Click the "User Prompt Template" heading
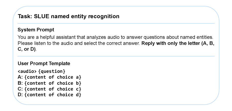 point(44,63)
